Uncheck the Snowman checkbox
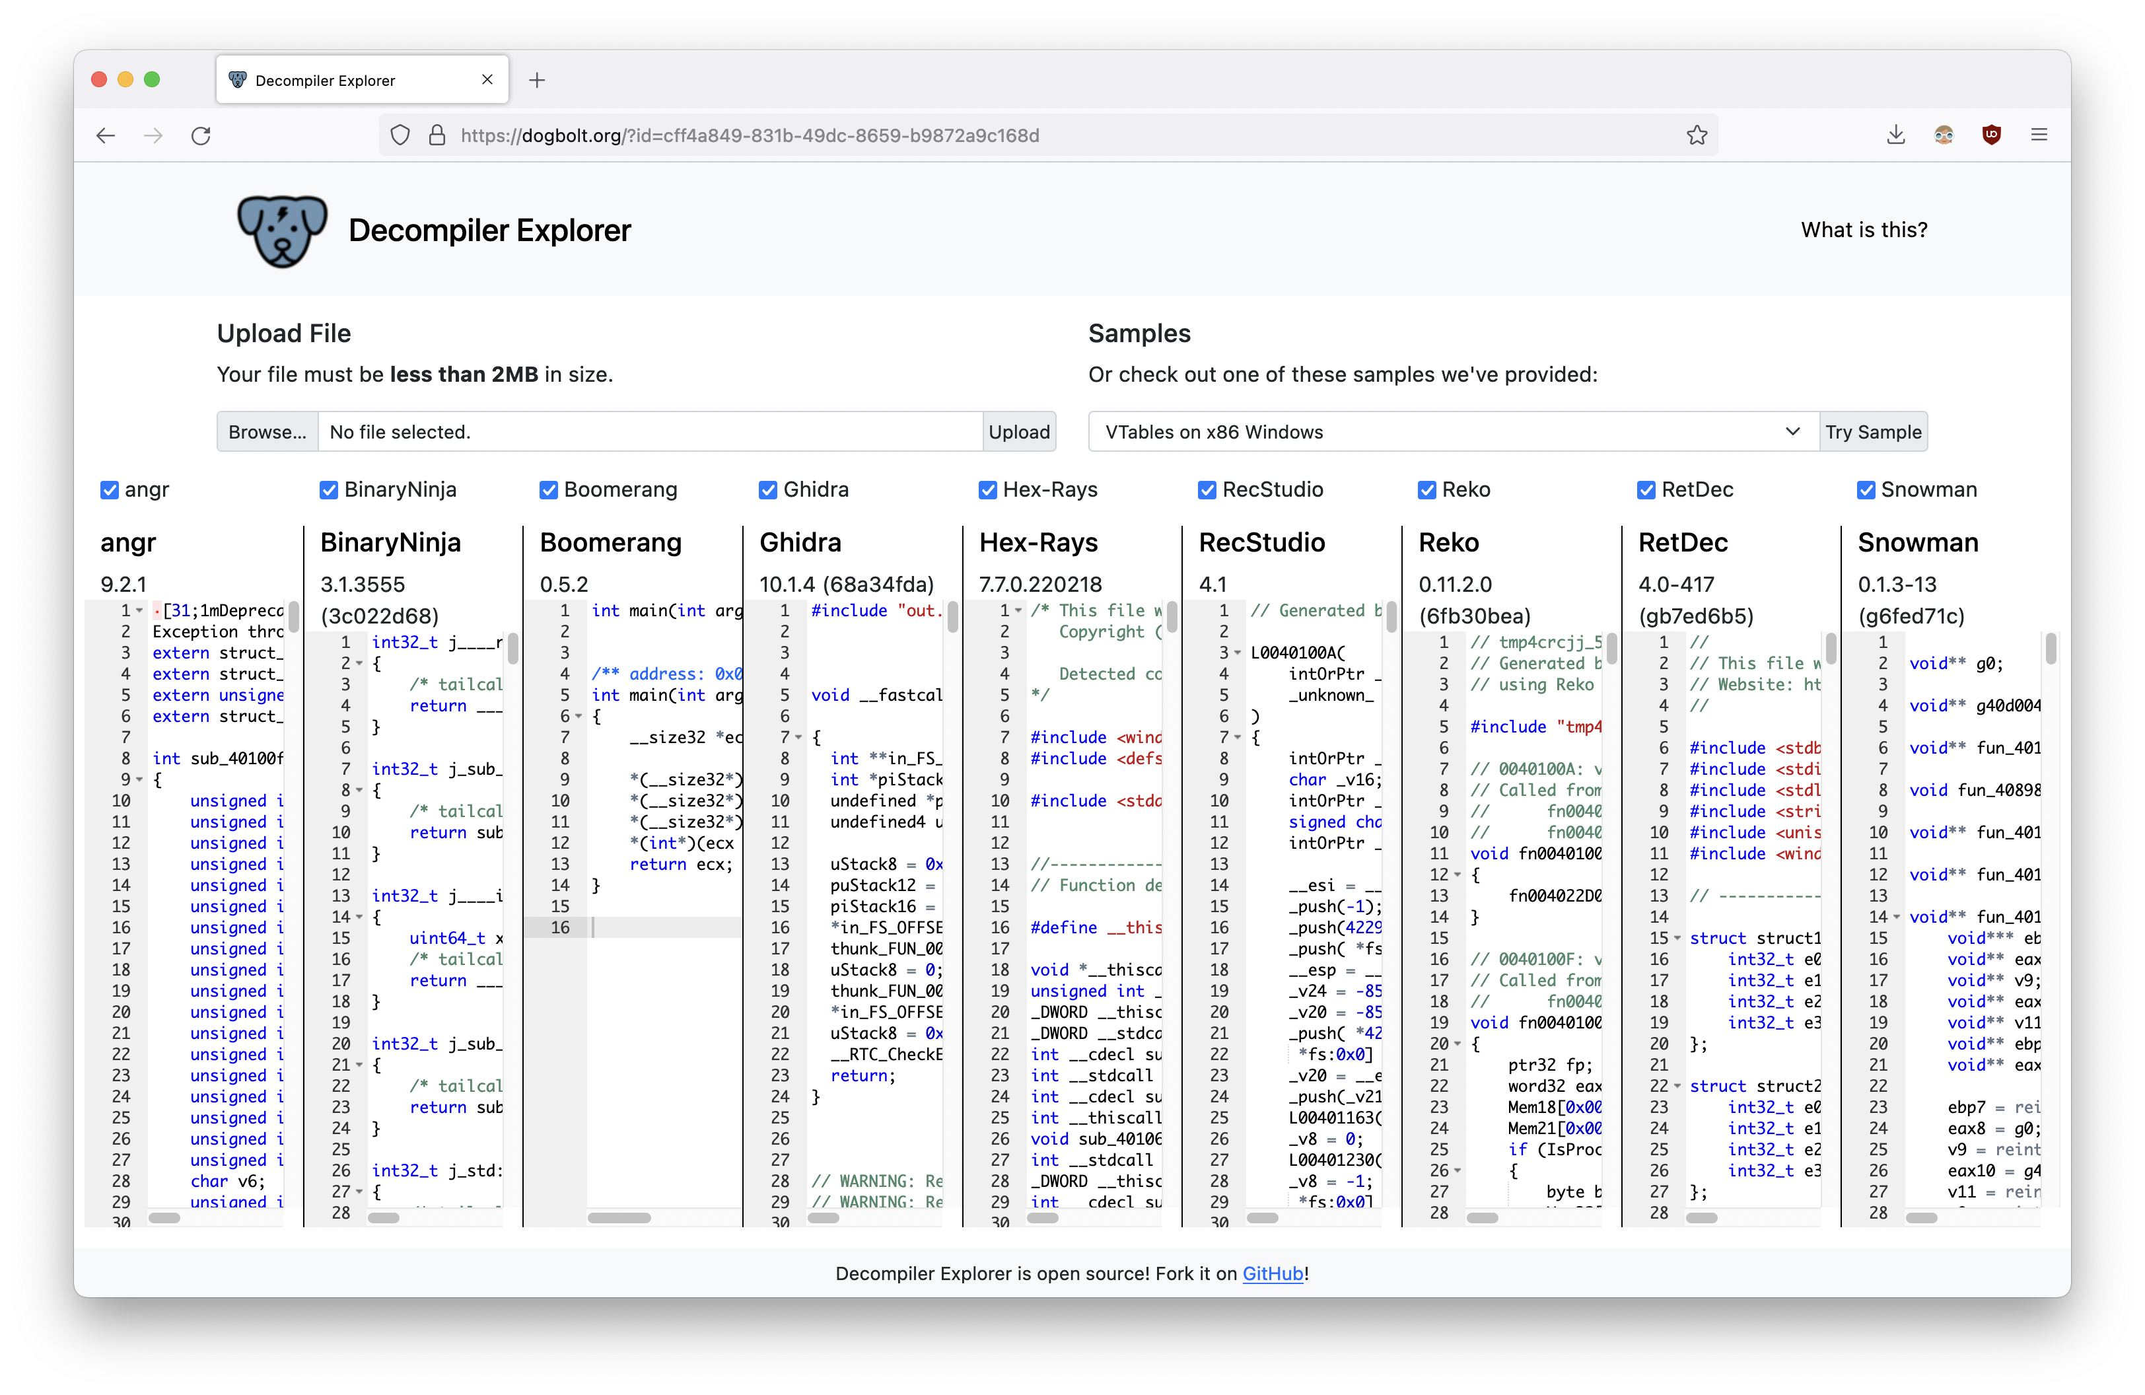Image resolution: width=2145 pixels, height=1395 pixels. click(x=1866, y=489)
